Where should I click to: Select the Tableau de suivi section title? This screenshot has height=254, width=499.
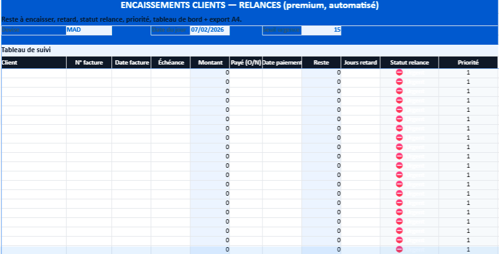pyautogui.click(x=26, y=49)
